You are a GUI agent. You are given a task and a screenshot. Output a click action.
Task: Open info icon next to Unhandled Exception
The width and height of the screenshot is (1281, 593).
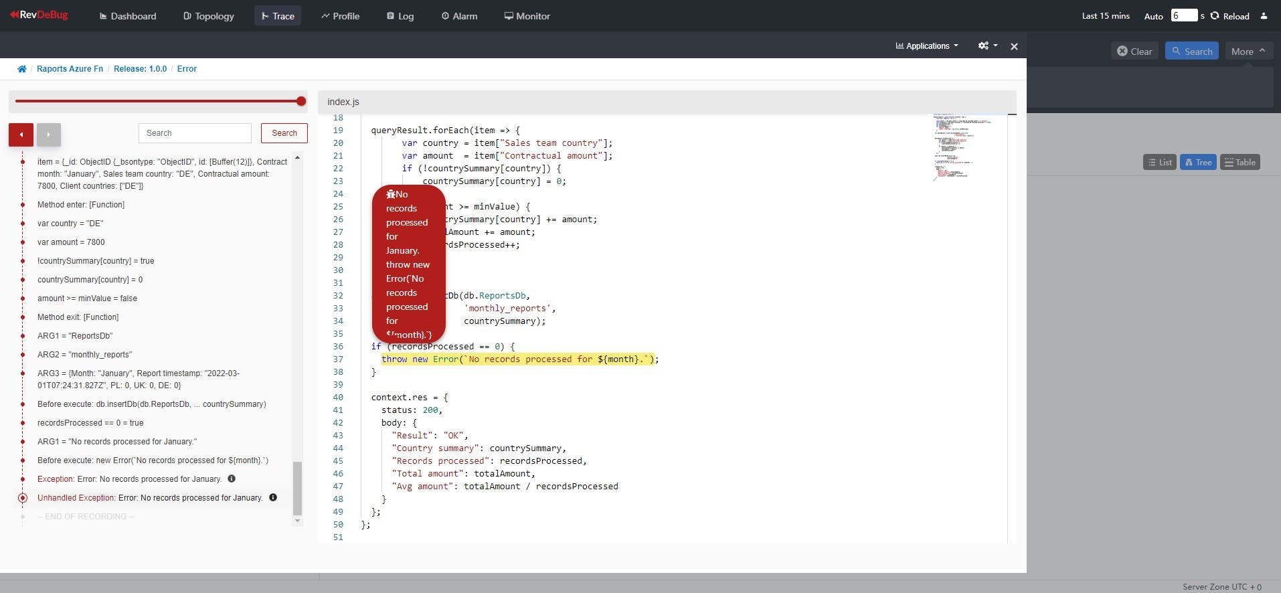coord(273,497)
